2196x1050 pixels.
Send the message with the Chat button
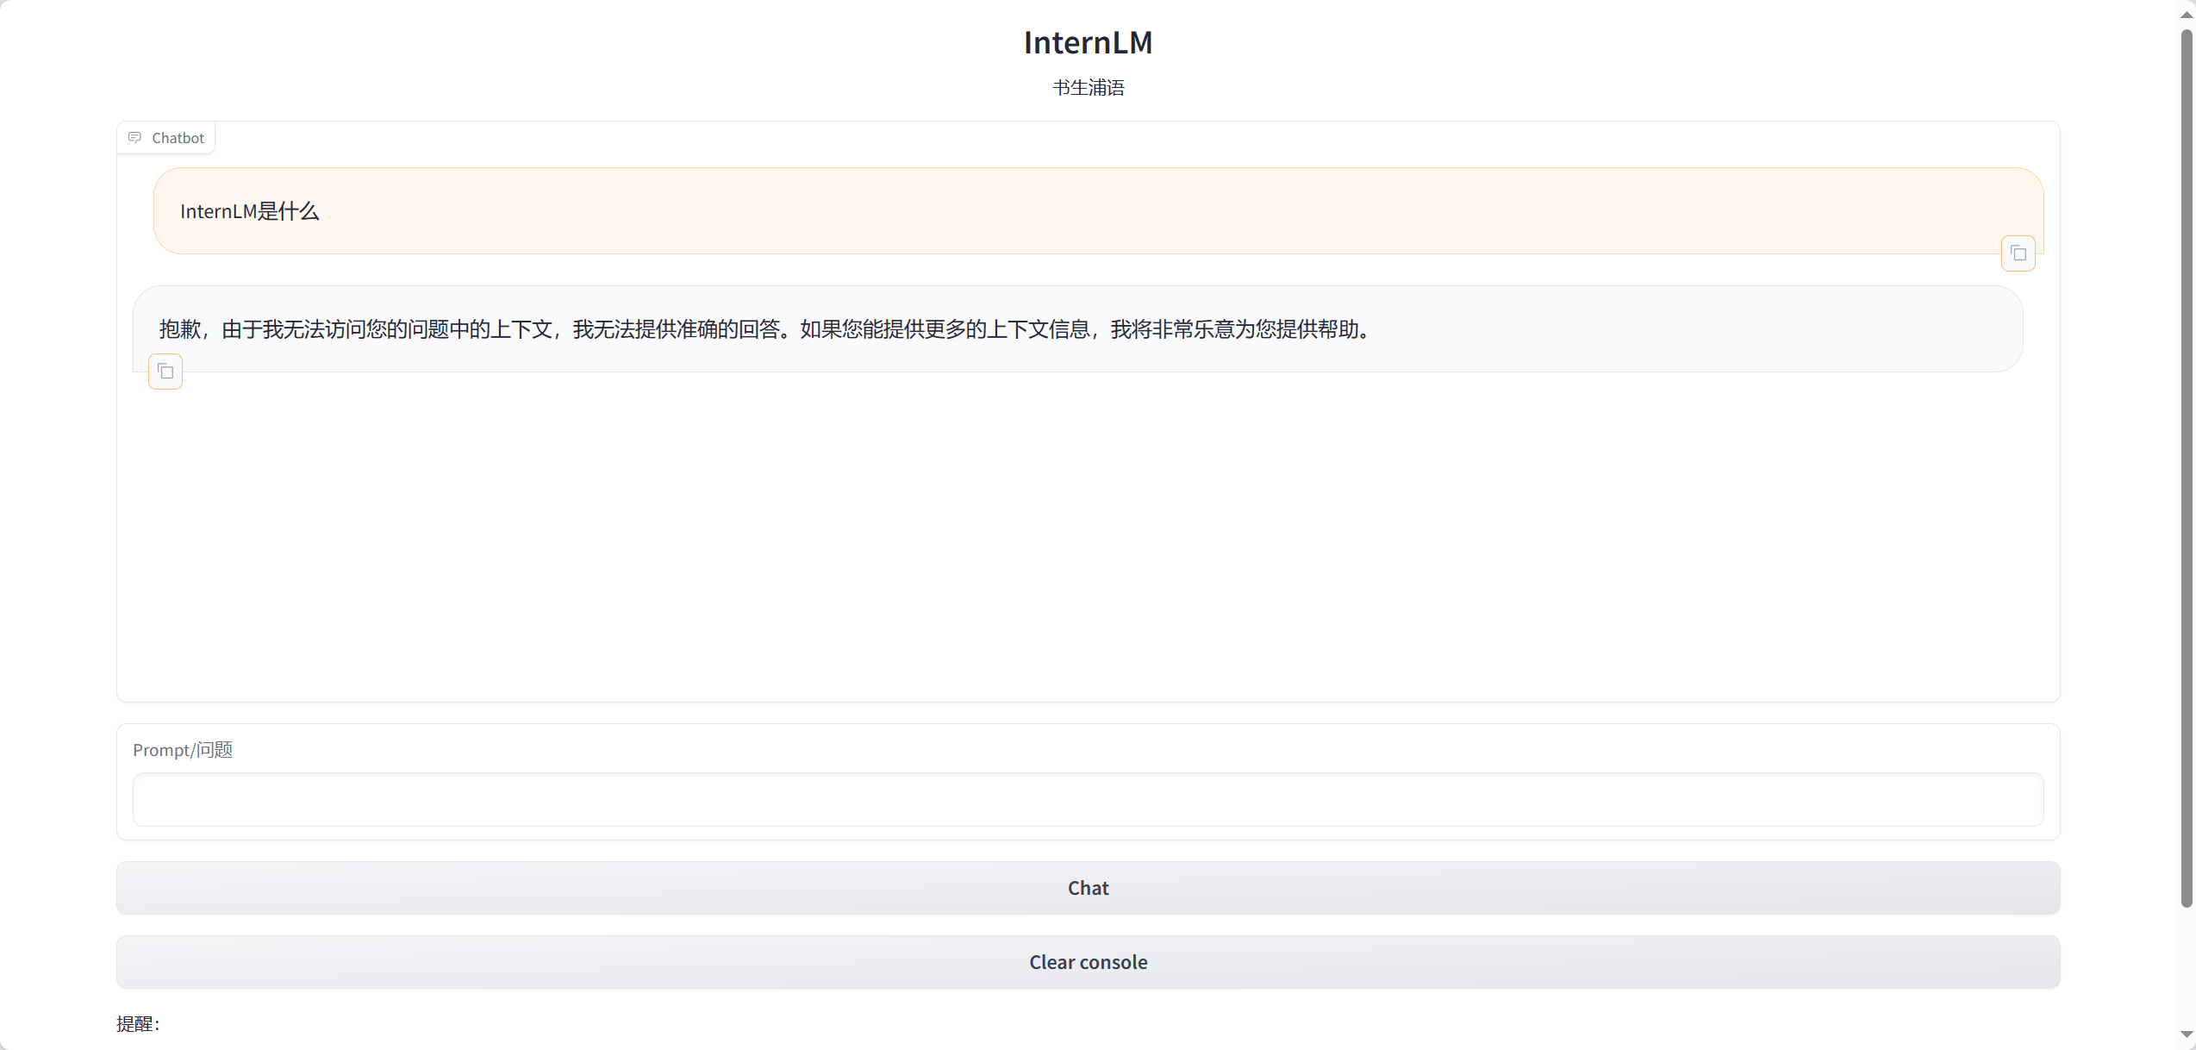click(x=1088, y=888)
